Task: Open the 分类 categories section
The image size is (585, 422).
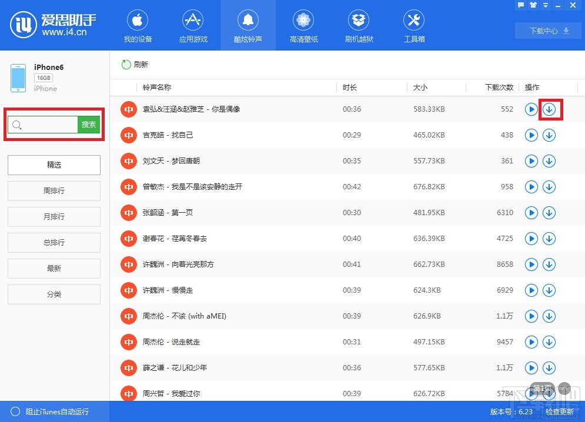Action: (x=54, y=294)
